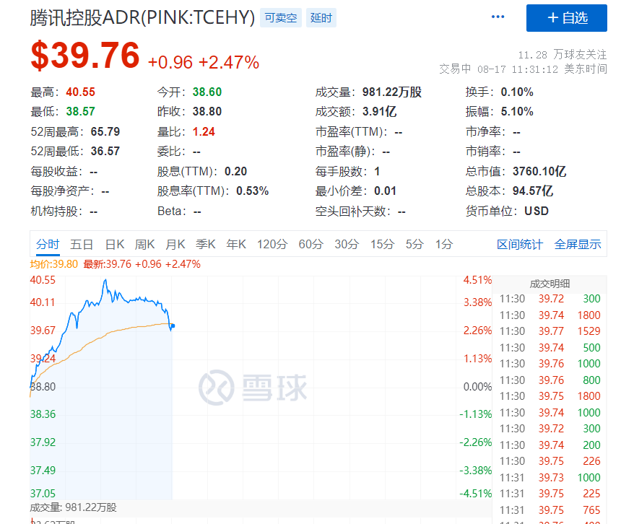
Task: Switch to the 周K chart tab
Action: (x=144, y=244)
